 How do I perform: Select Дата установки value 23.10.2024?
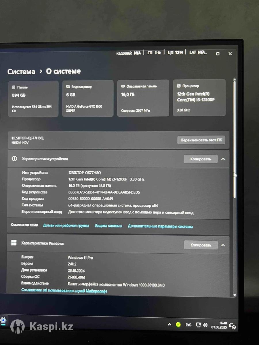[x=76, y=271]
